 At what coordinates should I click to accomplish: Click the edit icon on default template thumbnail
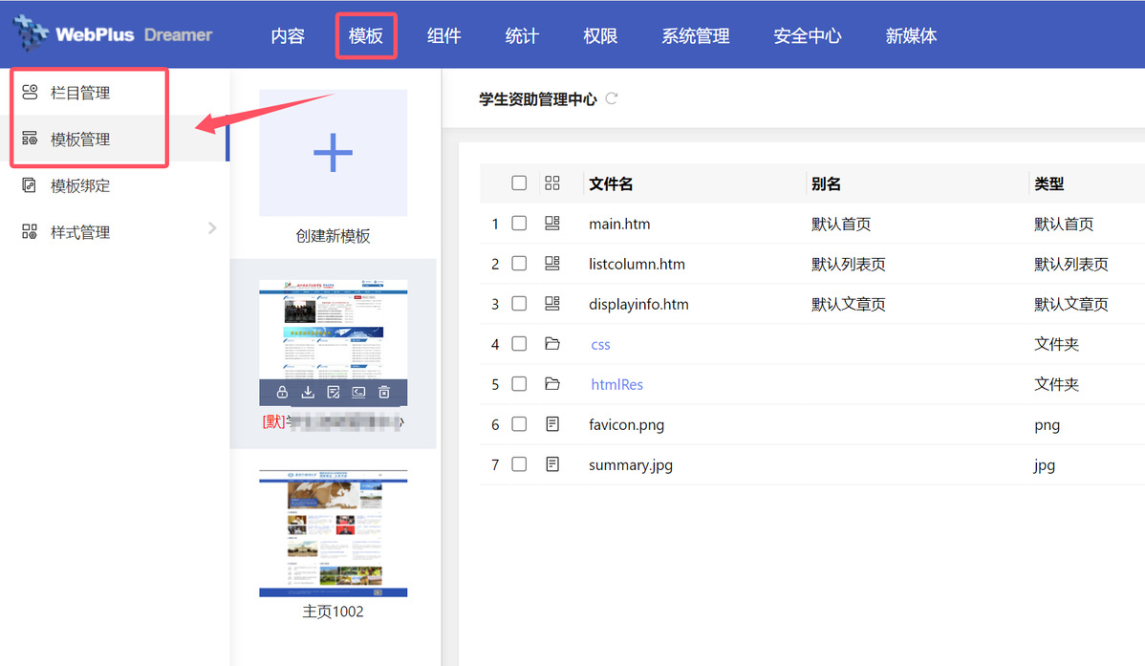click(x=334, y=393)
